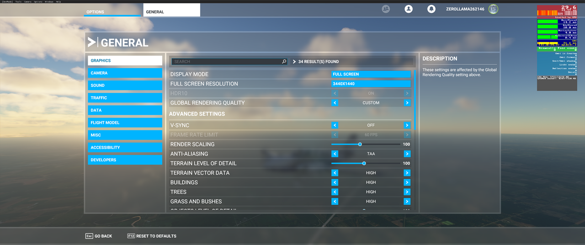Open the DevMode menu
Viewport: 585px width, 245px height.
pos(7,1)
